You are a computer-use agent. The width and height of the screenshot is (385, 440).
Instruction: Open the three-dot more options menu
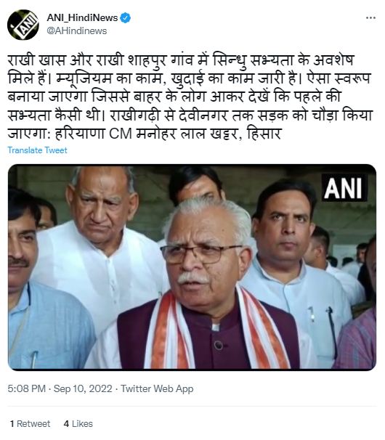coord(370,18)
